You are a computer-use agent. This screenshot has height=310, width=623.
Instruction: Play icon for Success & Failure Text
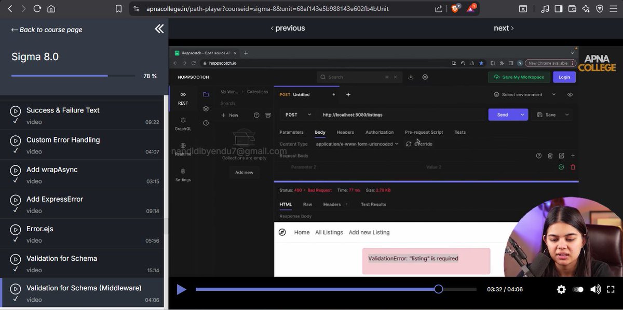(16, 110)
